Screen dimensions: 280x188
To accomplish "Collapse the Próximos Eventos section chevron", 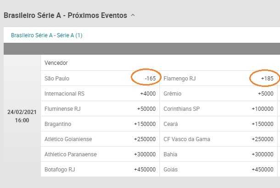I will 133,16.
